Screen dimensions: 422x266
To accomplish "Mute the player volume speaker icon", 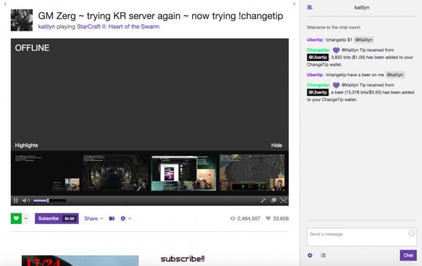I will 26,201.
